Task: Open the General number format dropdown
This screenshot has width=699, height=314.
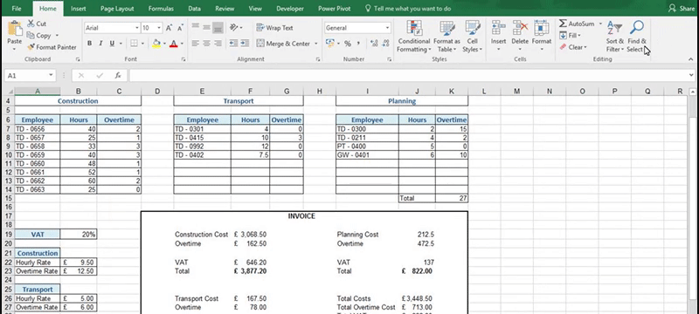Action: 387,28
